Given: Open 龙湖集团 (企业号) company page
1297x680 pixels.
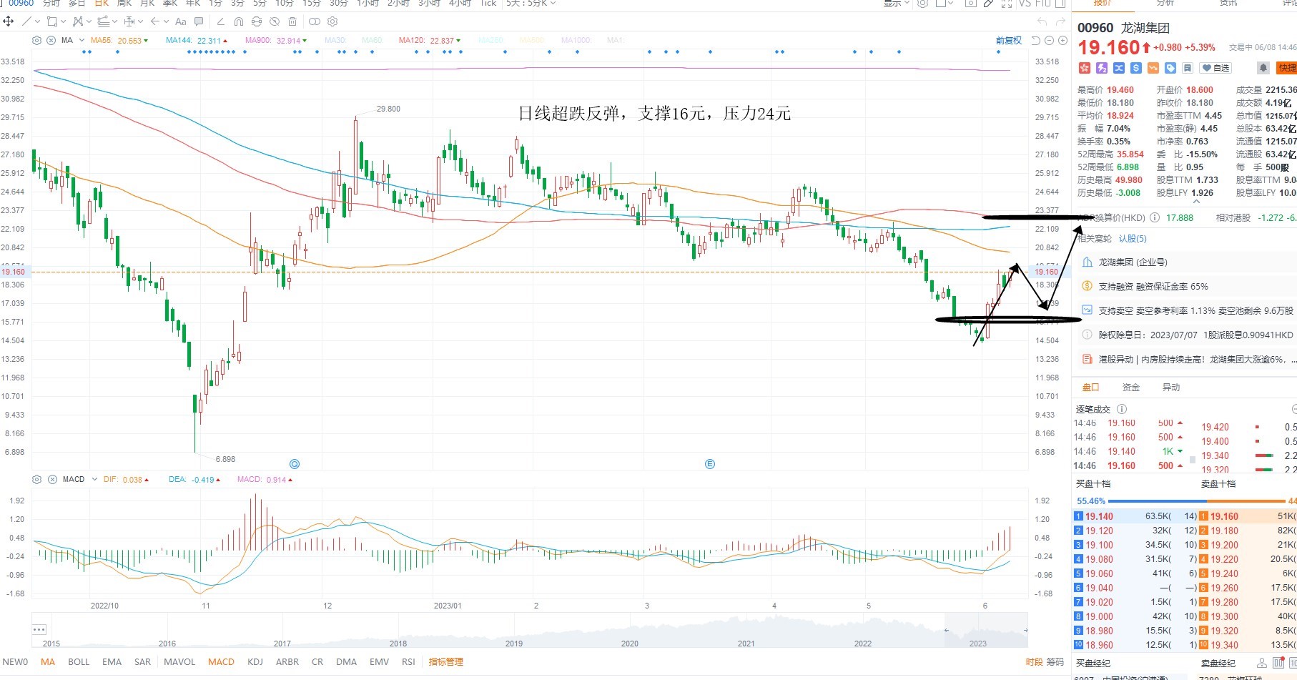Looking at the screenshot, I should click(x=1133, y=262).
